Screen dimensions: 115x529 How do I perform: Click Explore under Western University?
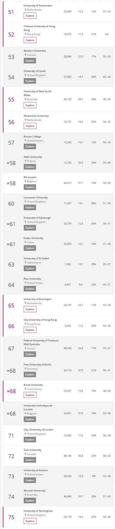click(x=30, y=61)
